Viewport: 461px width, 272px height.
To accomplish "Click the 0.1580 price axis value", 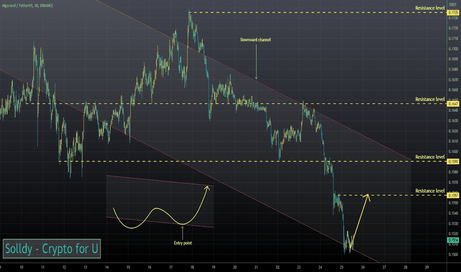I will pos(453,172).
